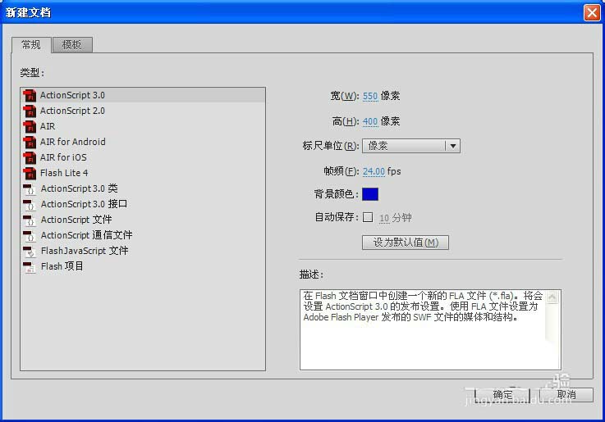Switch to the 模板 tab
This screenshot has width=605, height=422.
pyautogui.click(x=71, y=45)
